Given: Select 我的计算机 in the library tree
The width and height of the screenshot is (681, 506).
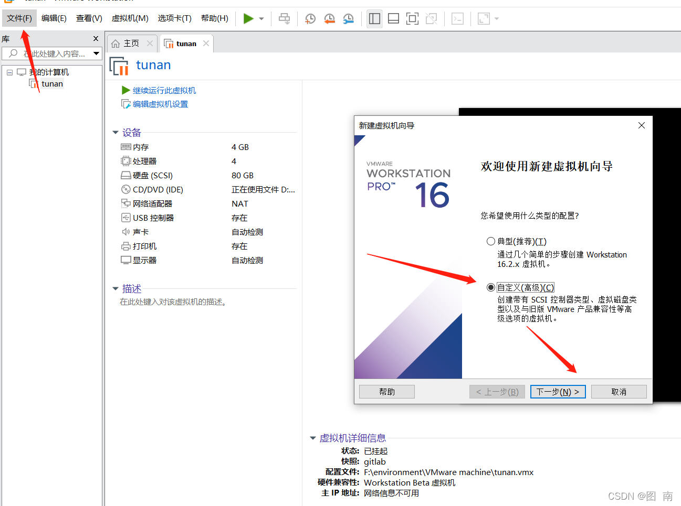Looking at the screenshot, I should (x=49, y=72).
